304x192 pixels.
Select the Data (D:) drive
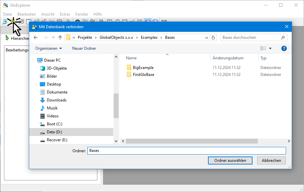[x=71, y=132]
